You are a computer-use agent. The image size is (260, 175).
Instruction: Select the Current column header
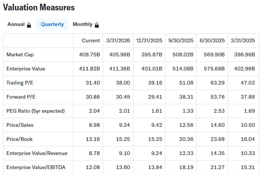(x=91, y=41)
